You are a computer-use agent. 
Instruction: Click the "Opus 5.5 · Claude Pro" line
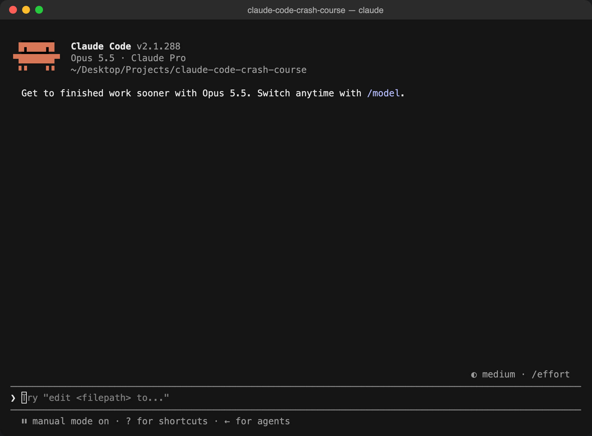pos(128,58)
